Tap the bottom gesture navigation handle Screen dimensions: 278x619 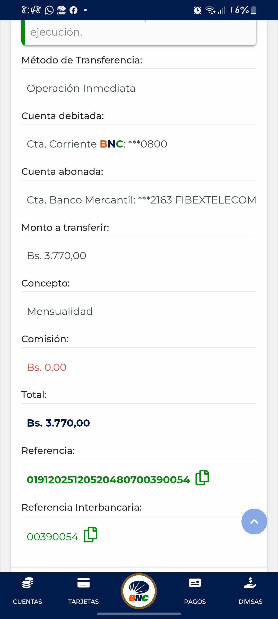[x=139, y=614]
